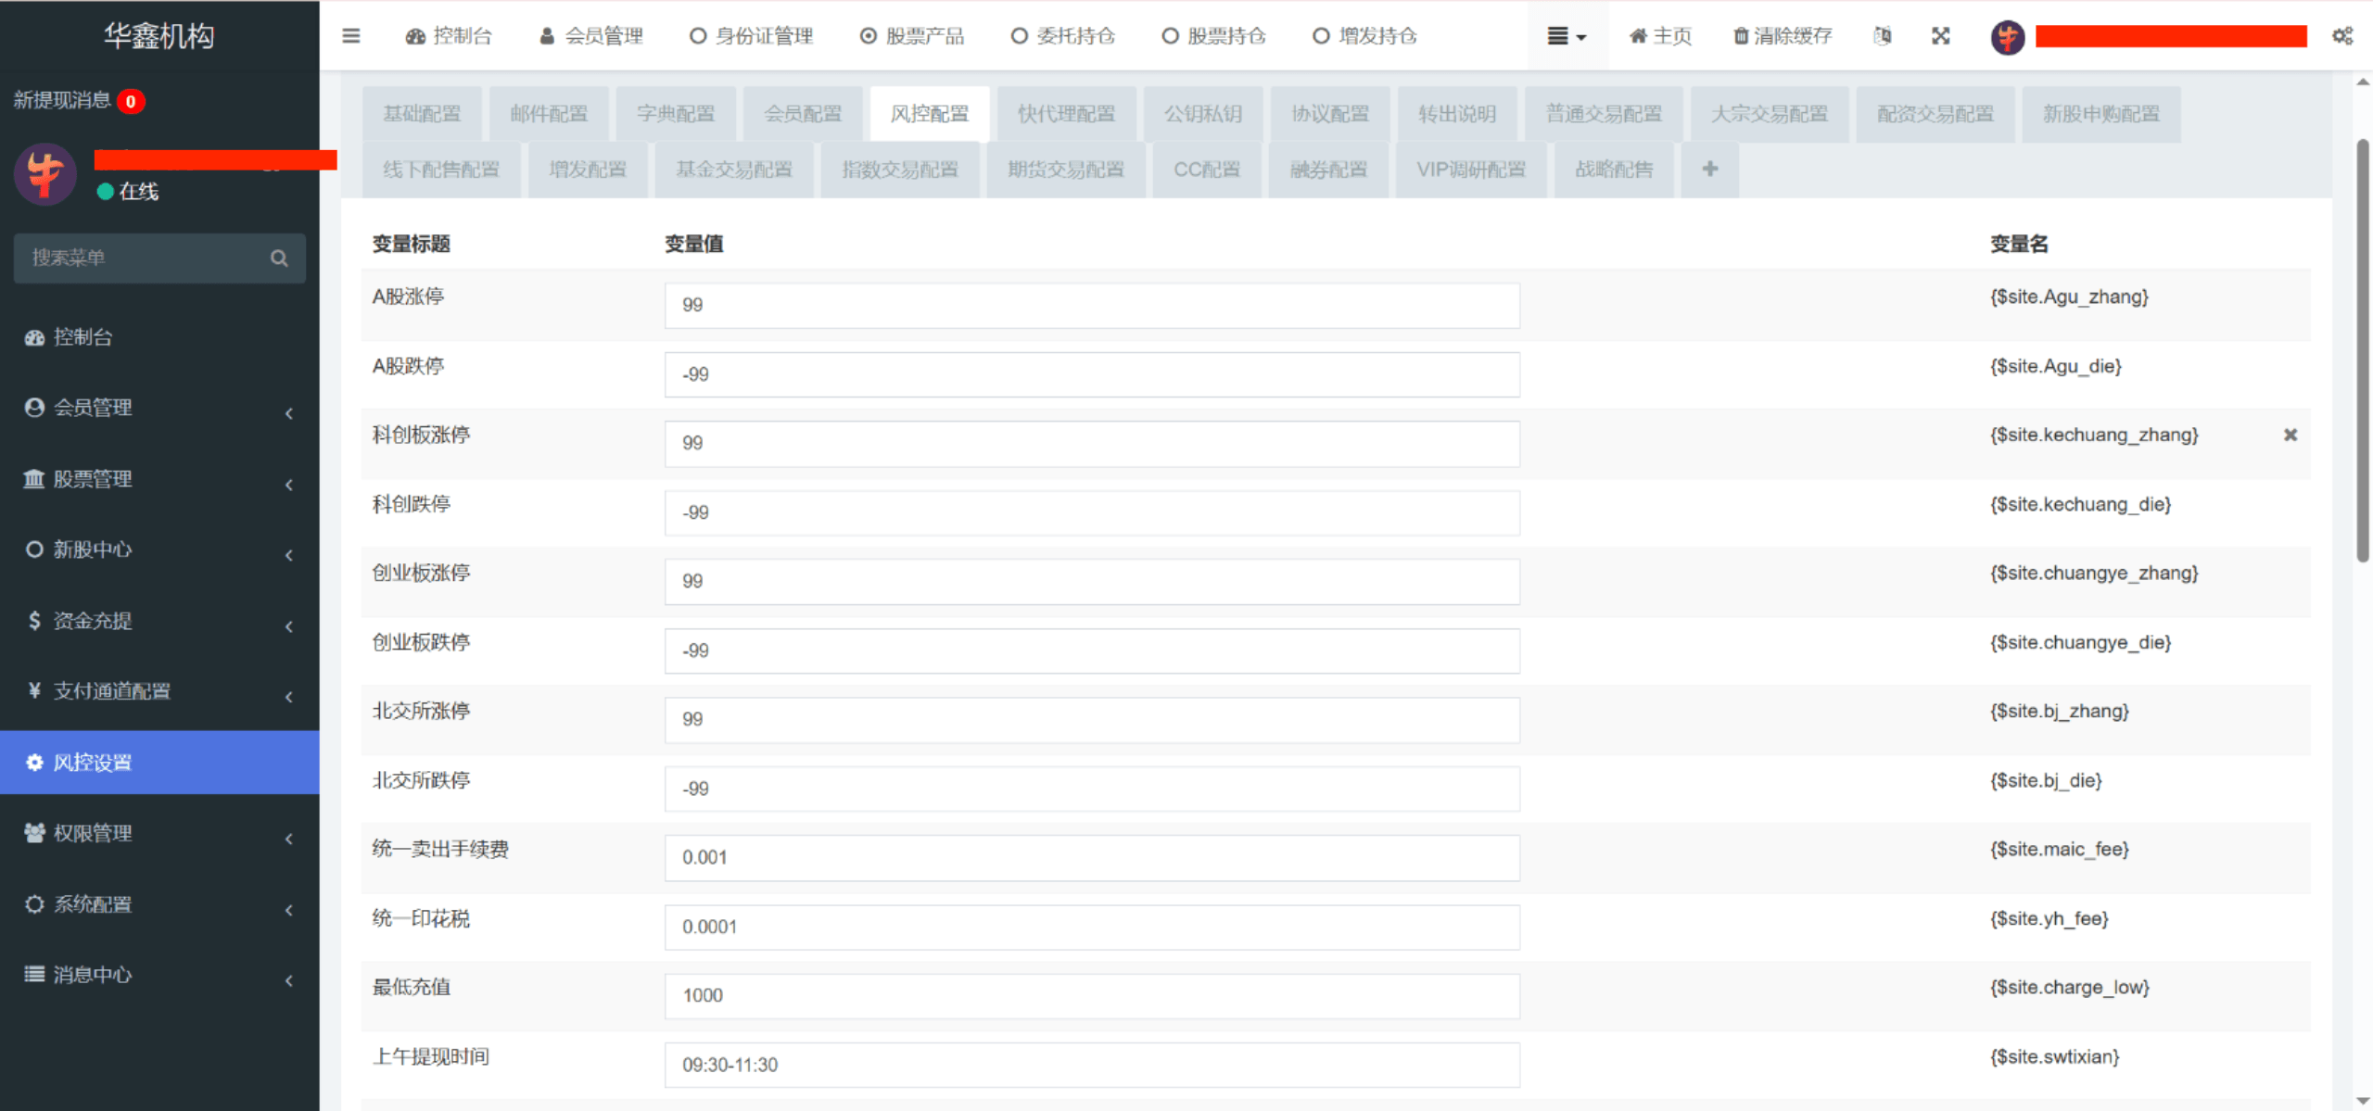This screenshot has height=1111, width=2373.
Task: Click the 主页 home icon
Action: point(1637,35)
